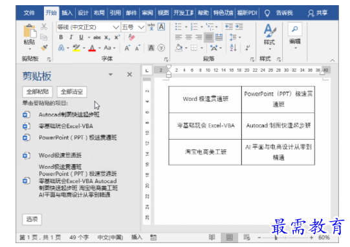Viewport: 350px width, 247px height.
Task: Clear all formatting with eraser icon
Action: [132, 37]
